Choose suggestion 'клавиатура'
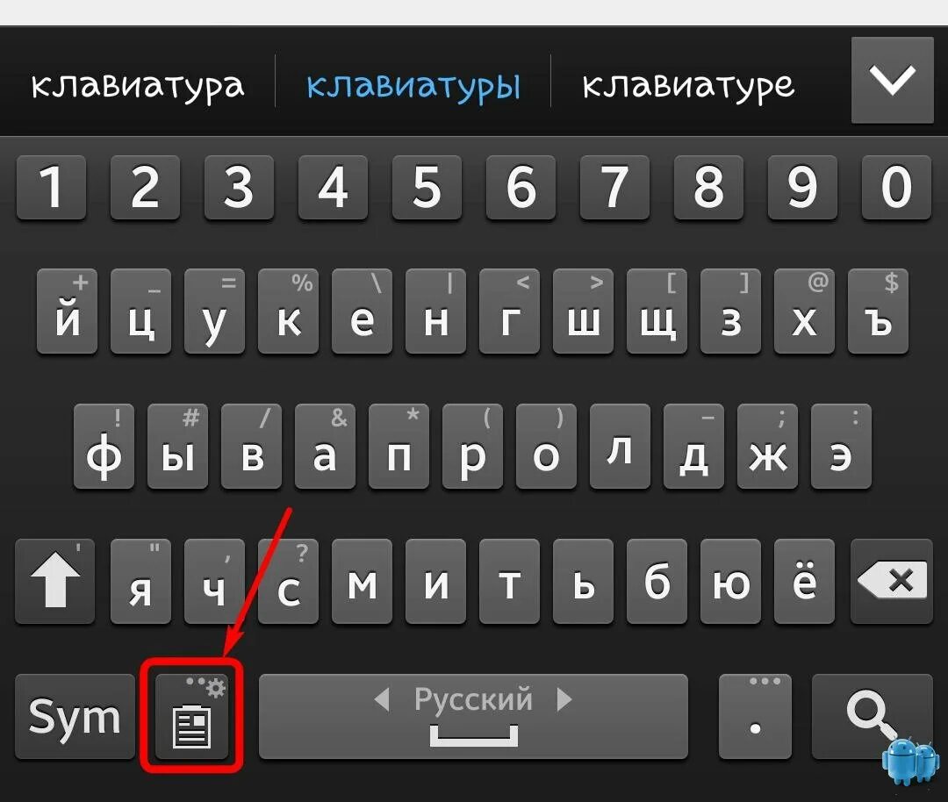This screenshot has height=802, width=948. 138,86
